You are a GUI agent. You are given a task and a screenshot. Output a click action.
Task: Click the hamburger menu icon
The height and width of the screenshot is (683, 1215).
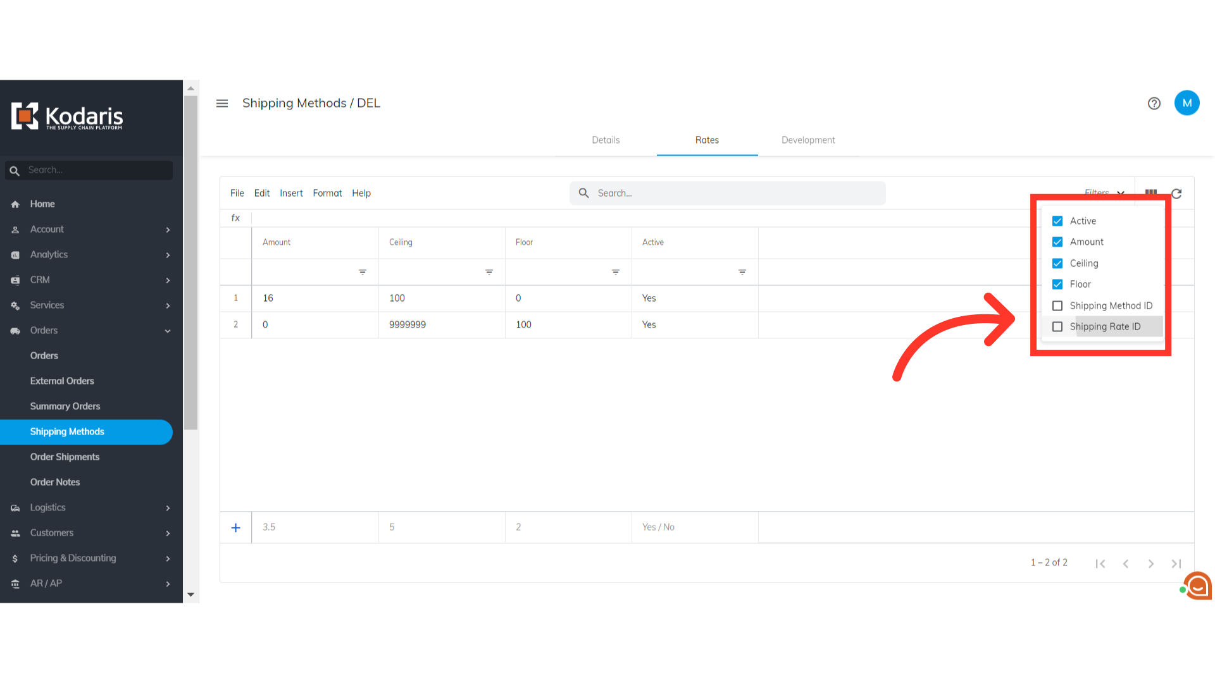coord(222,103)
